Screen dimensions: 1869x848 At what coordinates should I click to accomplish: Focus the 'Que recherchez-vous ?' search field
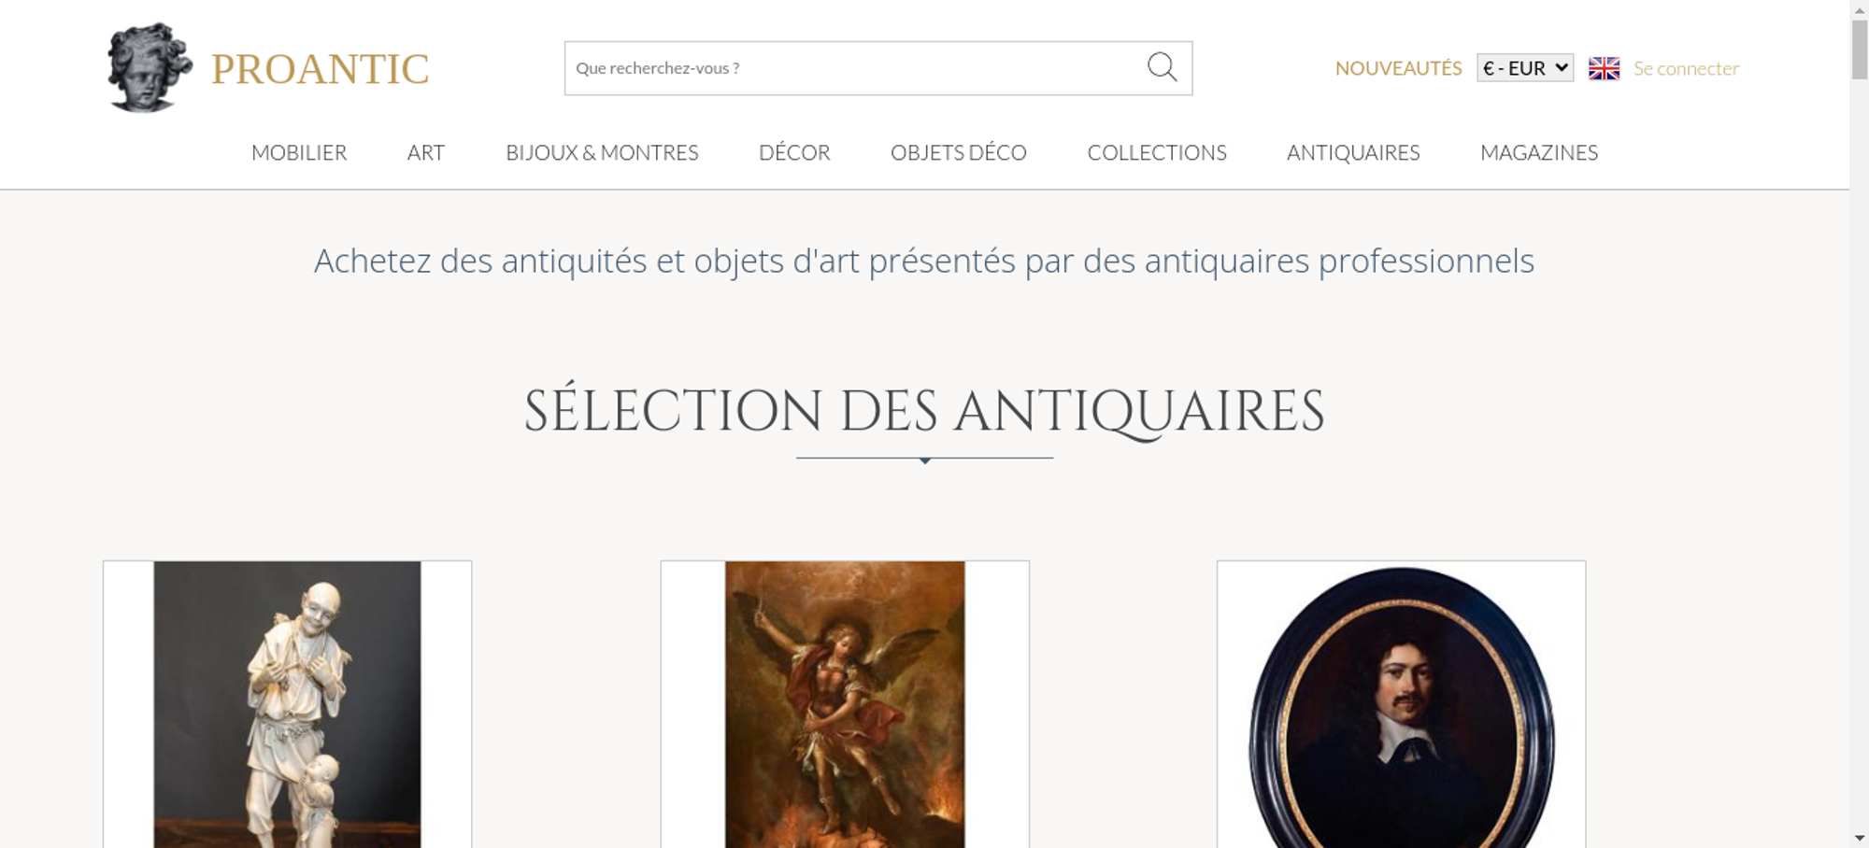pyautogui.click(x=855, y=68)
